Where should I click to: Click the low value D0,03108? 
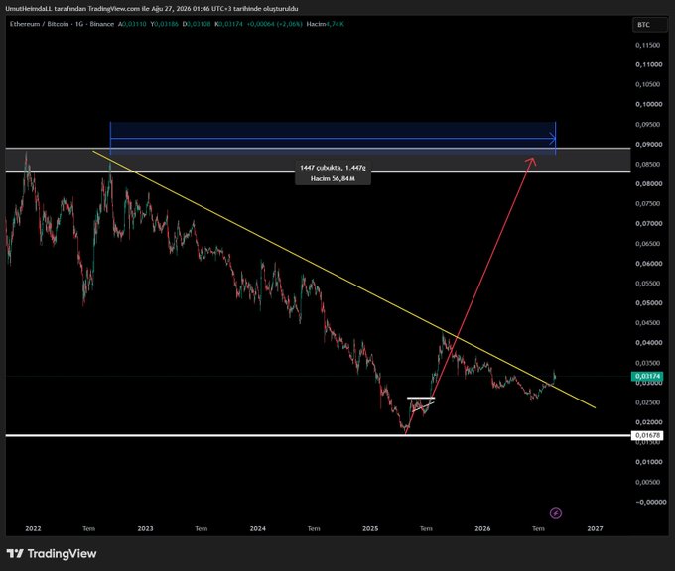pos(197,24)
